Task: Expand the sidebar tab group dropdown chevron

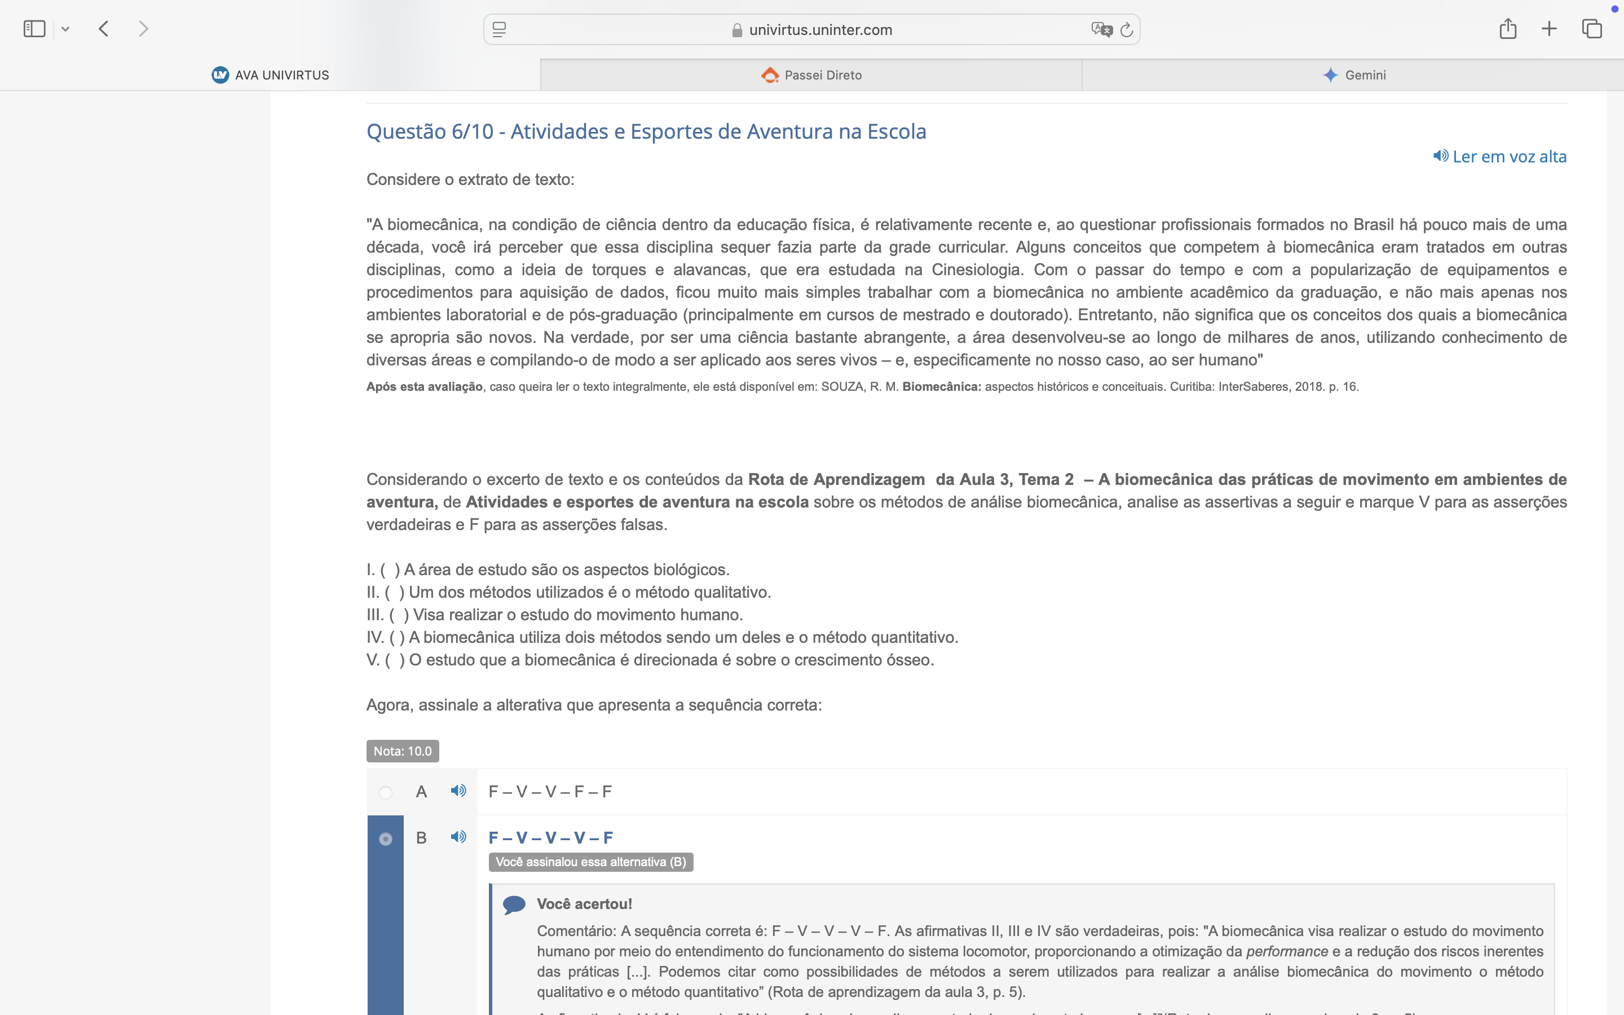Action: [x=66, y=29]
